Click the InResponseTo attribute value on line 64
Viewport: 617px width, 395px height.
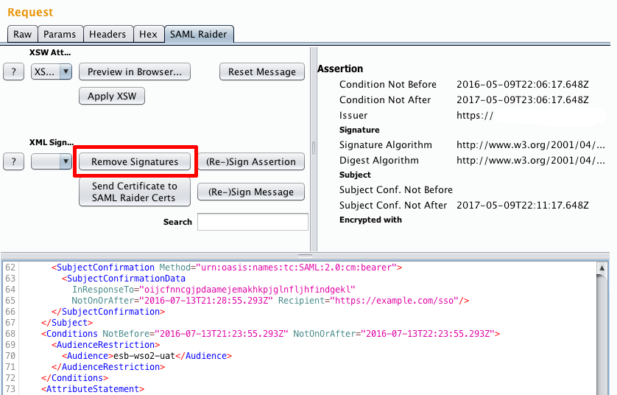coord(247,290)
